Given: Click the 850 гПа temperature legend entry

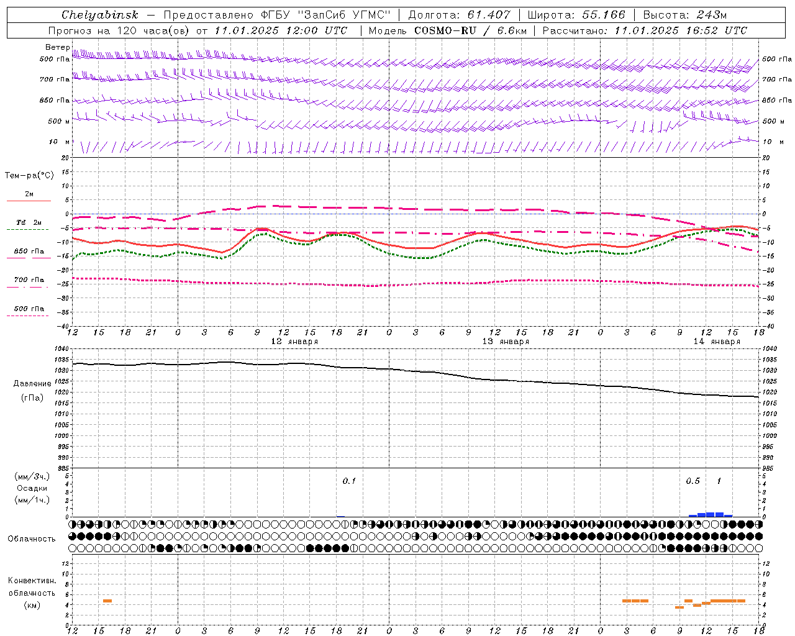Looking at the screenshot, I should pyautogui.click(x=29, y=252).
